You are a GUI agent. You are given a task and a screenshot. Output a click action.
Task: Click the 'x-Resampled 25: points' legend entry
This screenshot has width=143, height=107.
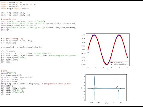coord(120,64)
